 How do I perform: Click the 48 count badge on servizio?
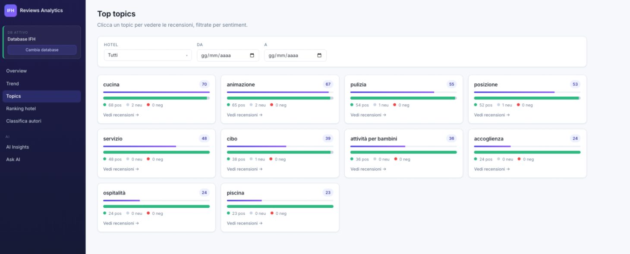click(x=205, y=138)
